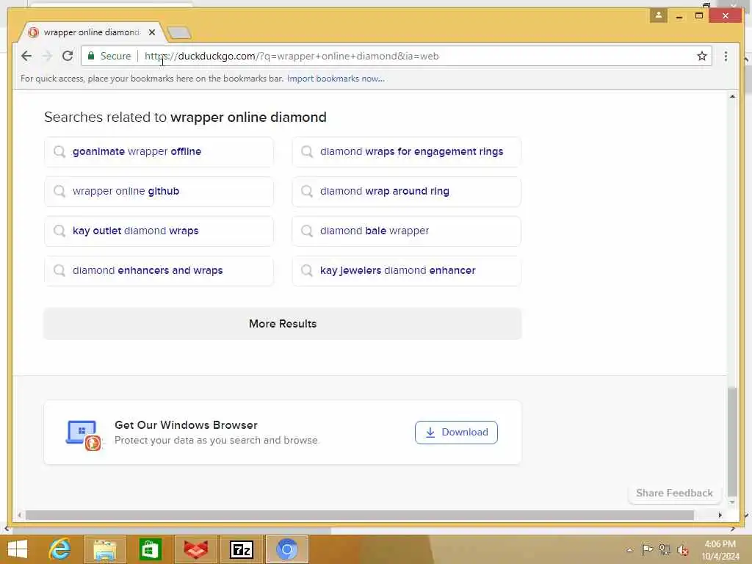This screenshot has width=752, height=564.
Task: Click the horizontal scrollbar left arrow
Action: [19, 515]
